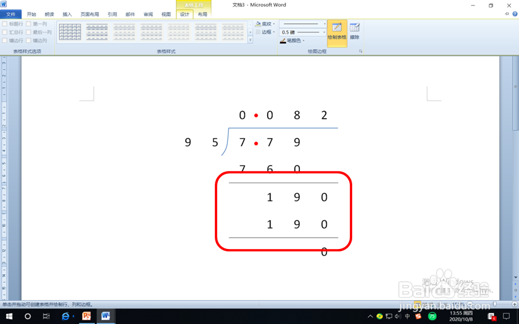Open the clock showing 13:55

click(x=461, y=316)
